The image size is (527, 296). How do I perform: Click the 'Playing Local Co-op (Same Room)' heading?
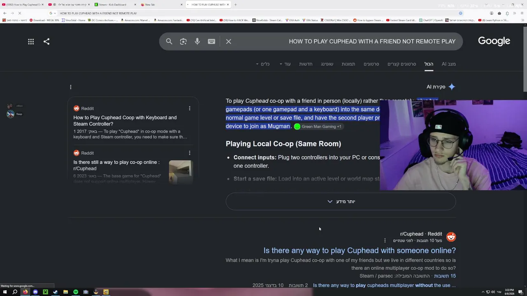point(283,144)
